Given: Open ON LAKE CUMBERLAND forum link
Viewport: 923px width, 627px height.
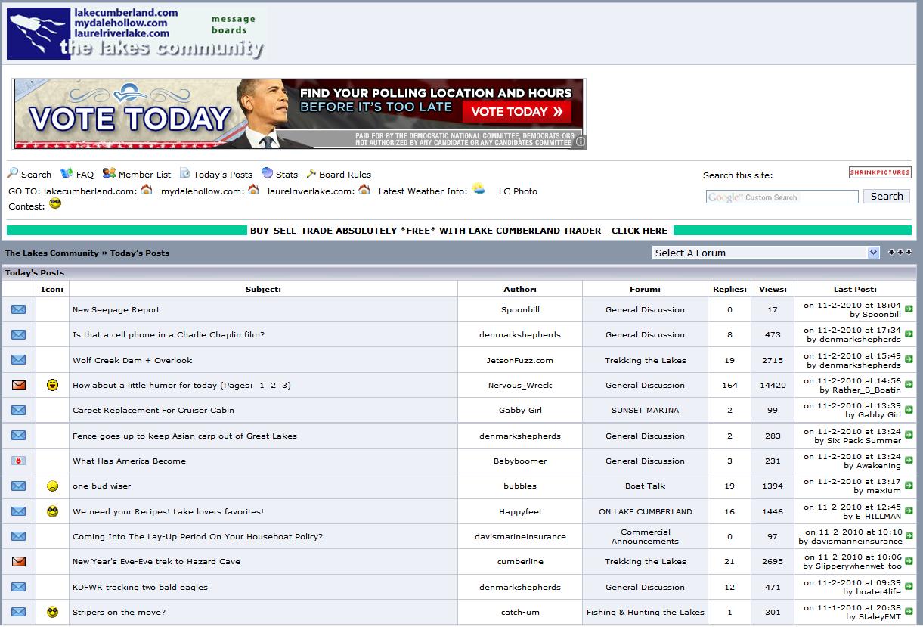Looking at the screenshot, I should click(x=646, y=511).
